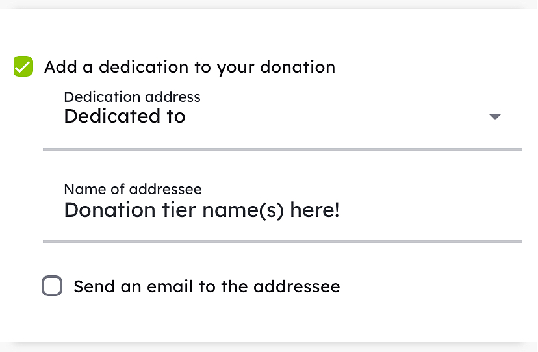Click the white checkmark icon in the green box

(23, 67)
